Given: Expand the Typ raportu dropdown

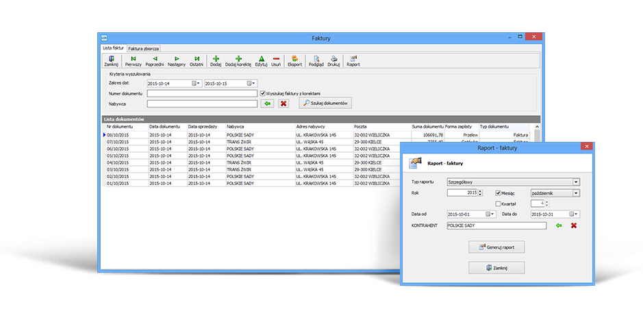Looking at the screenshot, I should click(576, 182).
